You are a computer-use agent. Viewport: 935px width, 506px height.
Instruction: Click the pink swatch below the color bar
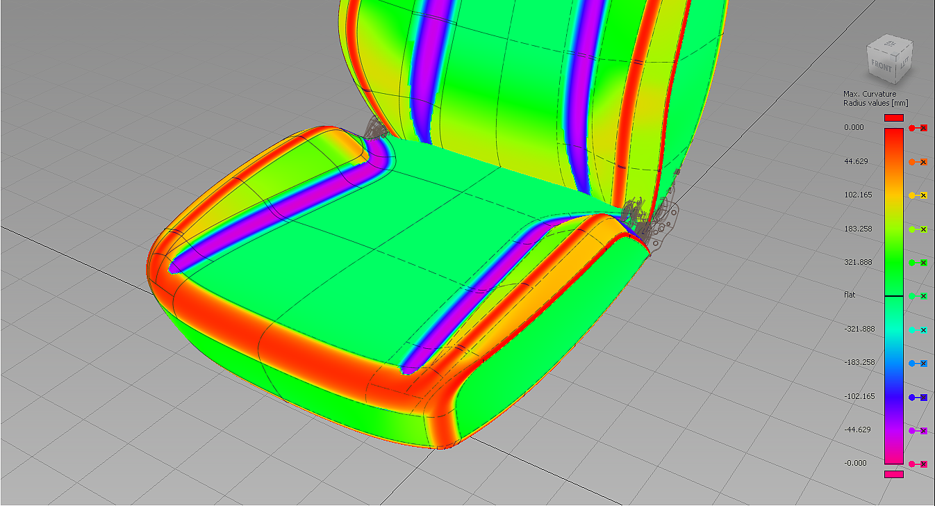tap(893, 474)
